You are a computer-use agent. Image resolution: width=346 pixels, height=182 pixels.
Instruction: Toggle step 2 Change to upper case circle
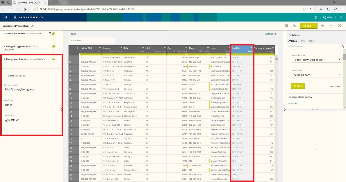point(54,47)
